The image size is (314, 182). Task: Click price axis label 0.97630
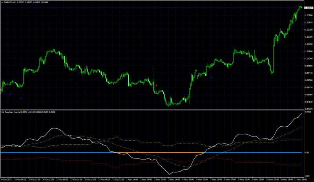tap(309, 102)
